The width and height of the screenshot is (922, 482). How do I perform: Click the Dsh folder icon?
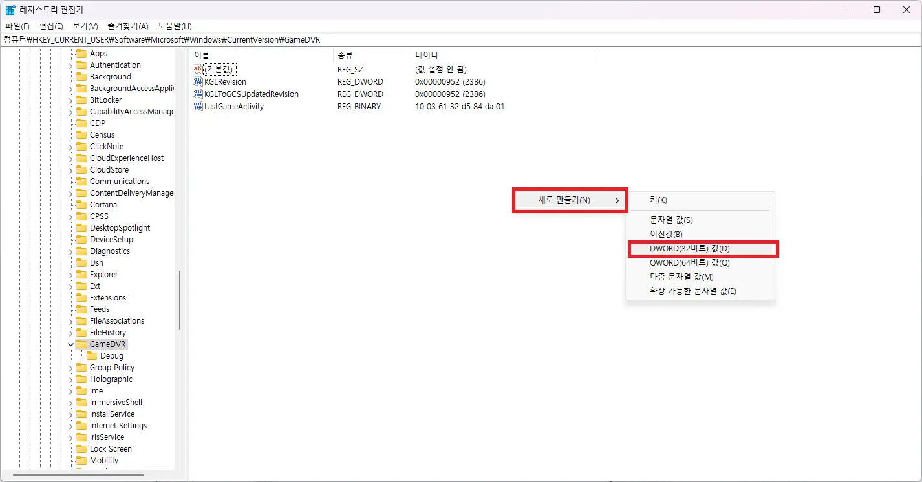81,263
